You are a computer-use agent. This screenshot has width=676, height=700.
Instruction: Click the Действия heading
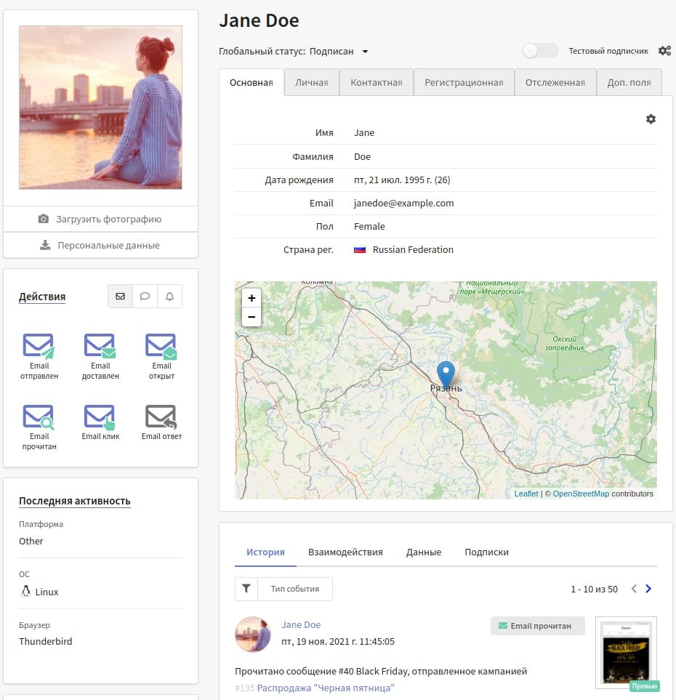(x=42, y=297)
